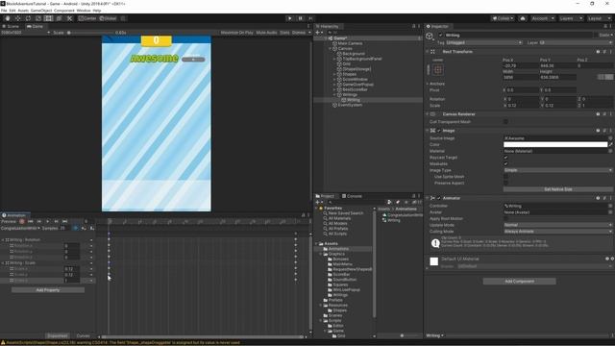Image resolution: width=615 pixels, height=346 pixels.
Task: Go to previous keyframe in Animation window
Action: pyautogui.click(x=39, y=222)
